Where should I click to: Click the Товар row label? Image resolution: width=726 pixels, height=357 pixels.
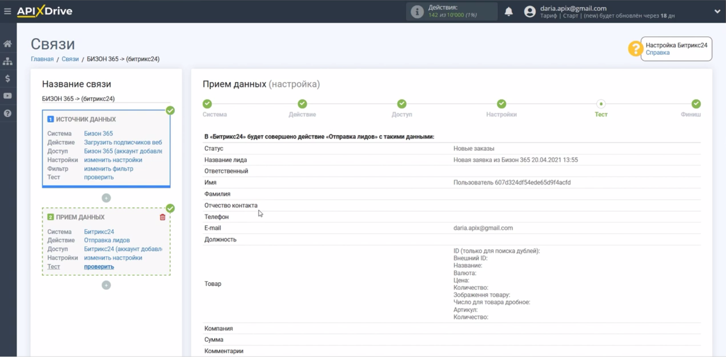coord(213,284)
